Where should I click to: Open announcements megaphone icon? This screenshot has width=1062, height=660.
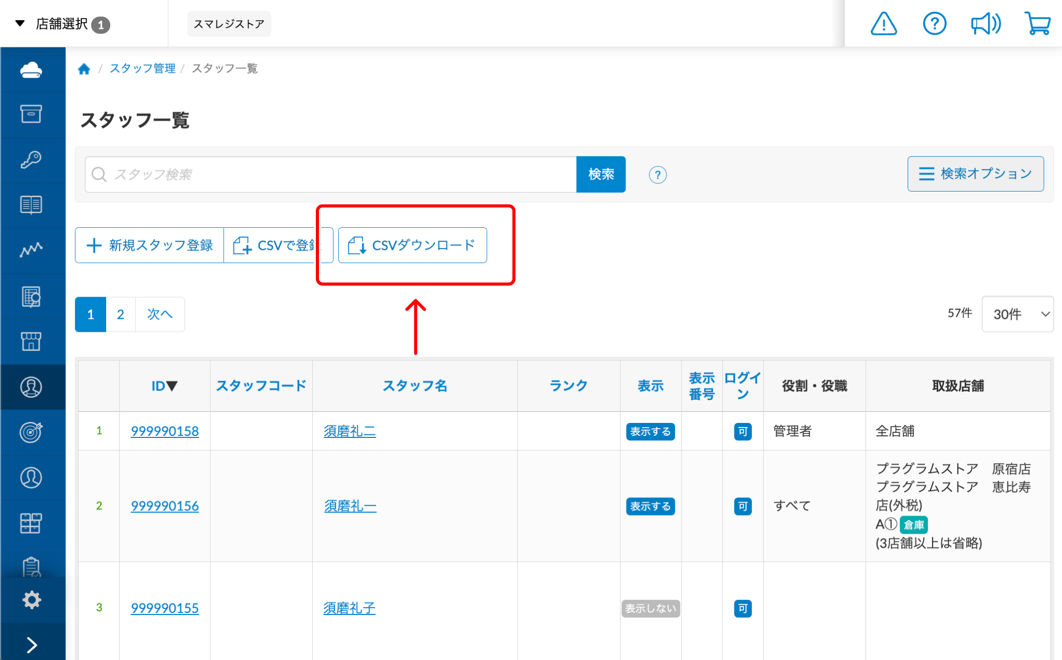985,24
